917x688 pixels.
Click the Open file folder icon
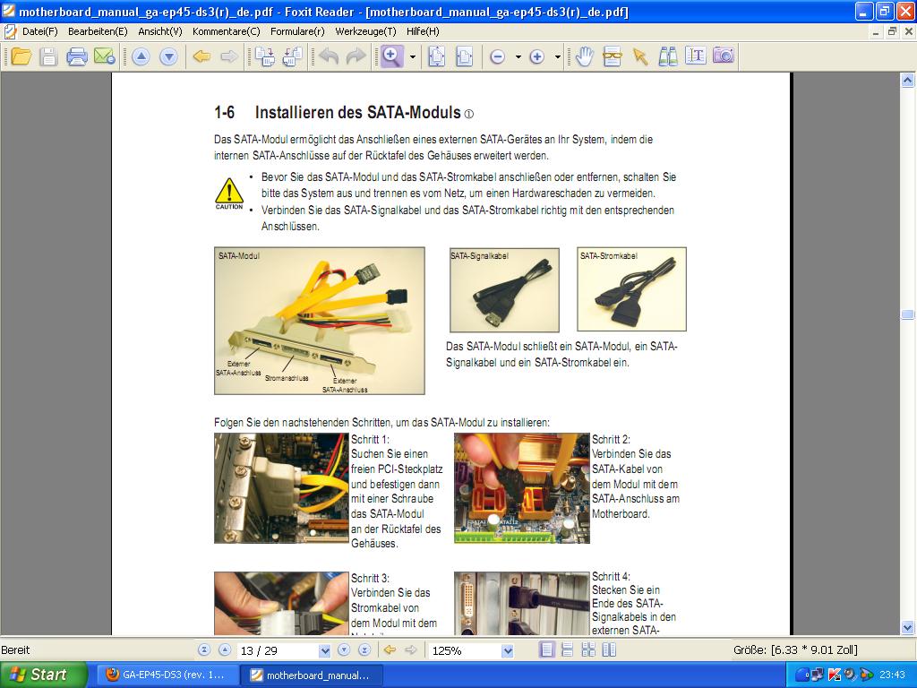(21, 56)
